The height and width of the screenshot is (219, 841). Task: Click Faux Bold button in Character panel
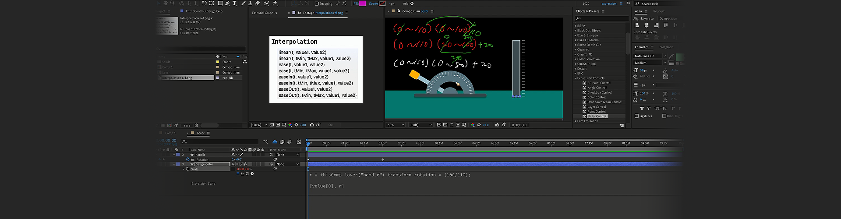[x=642, y=108]
